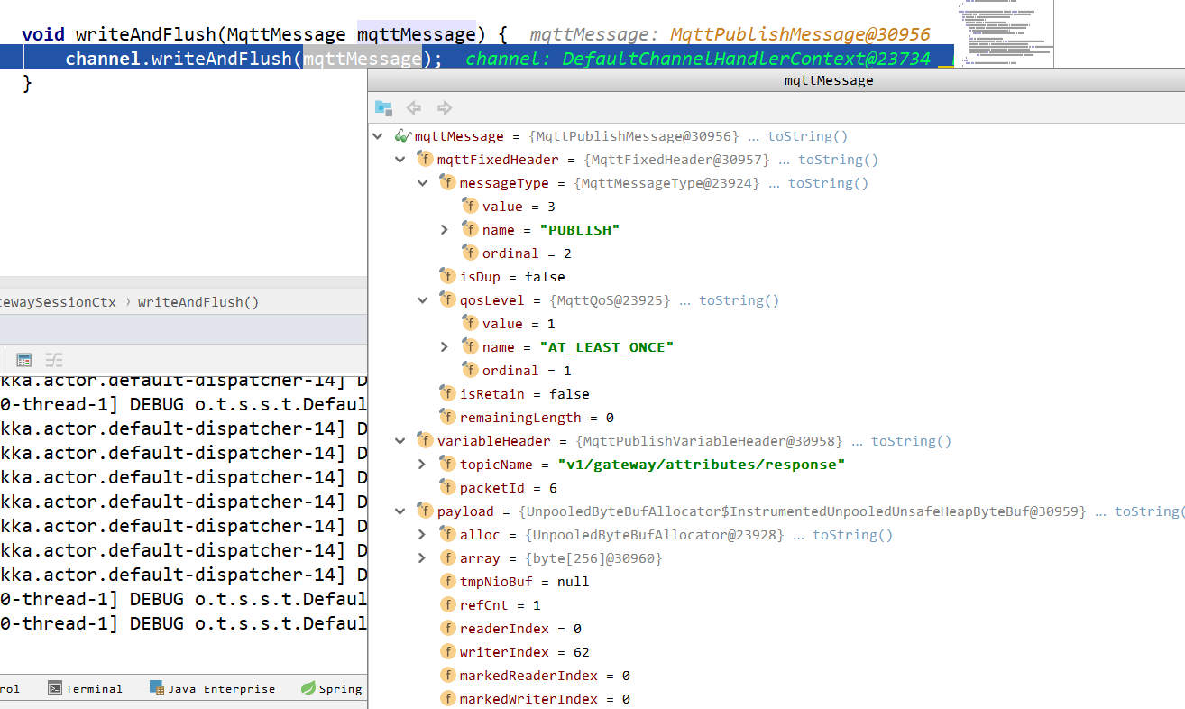This screenshot has width=1185, height=709.
Task: Select the highlighted mqttMessage argument in the editor
Action: coord(415,33)
